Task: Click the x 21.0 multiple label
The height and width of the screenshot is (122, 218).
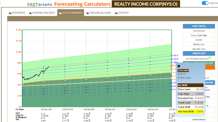Action: [175, 59]
